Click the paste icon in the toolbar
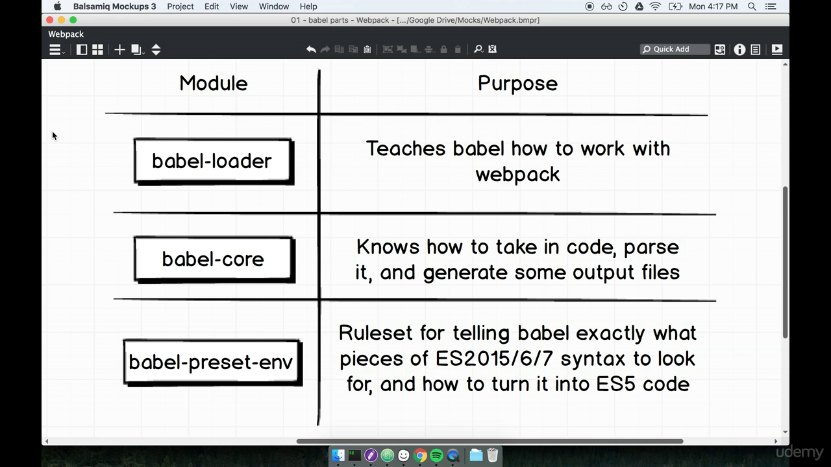 [367, 49]
